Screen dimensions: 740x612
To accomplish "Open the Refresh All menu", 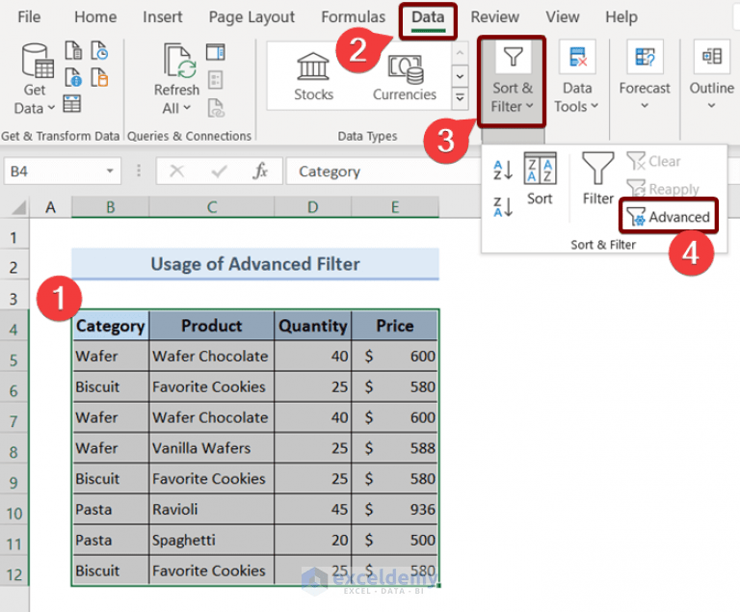I will [x=176, y=78].
